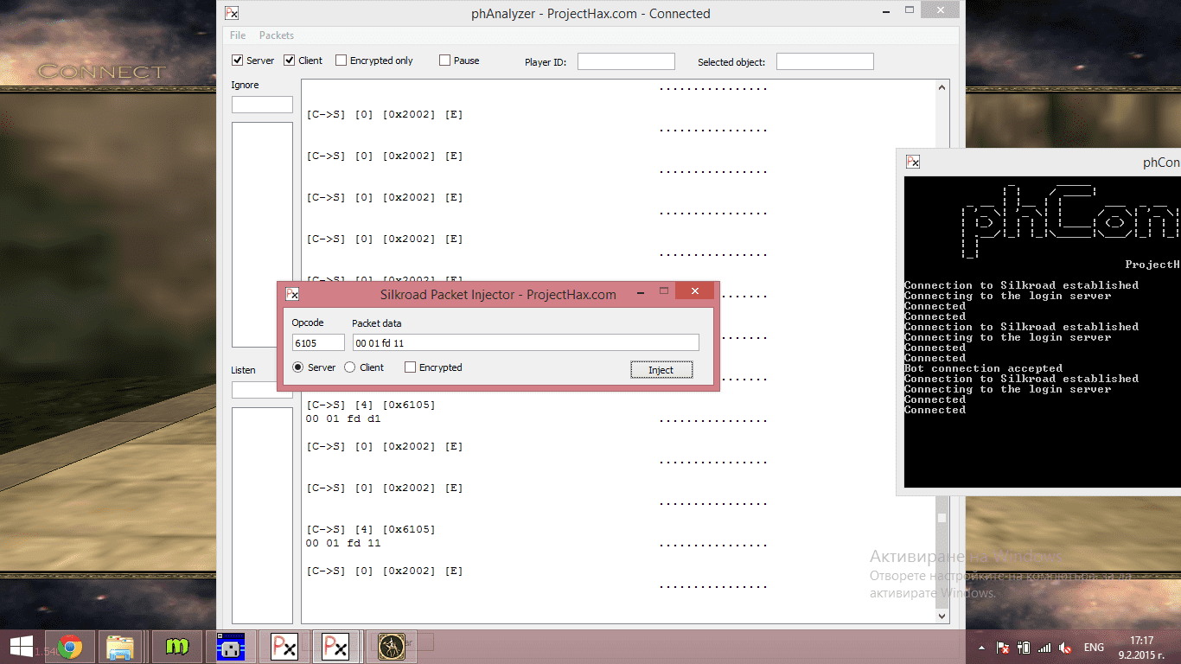Click the 'Listen' label in phAnalyzer

click(243, 370)
